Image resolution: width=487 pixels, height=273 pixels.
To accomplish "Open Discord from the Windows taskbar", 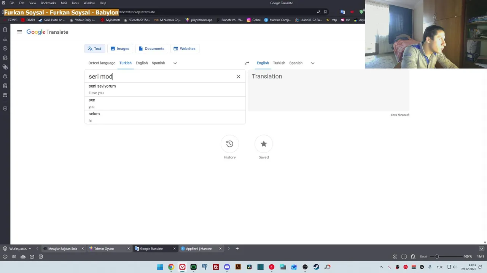I will click(227, 267).
